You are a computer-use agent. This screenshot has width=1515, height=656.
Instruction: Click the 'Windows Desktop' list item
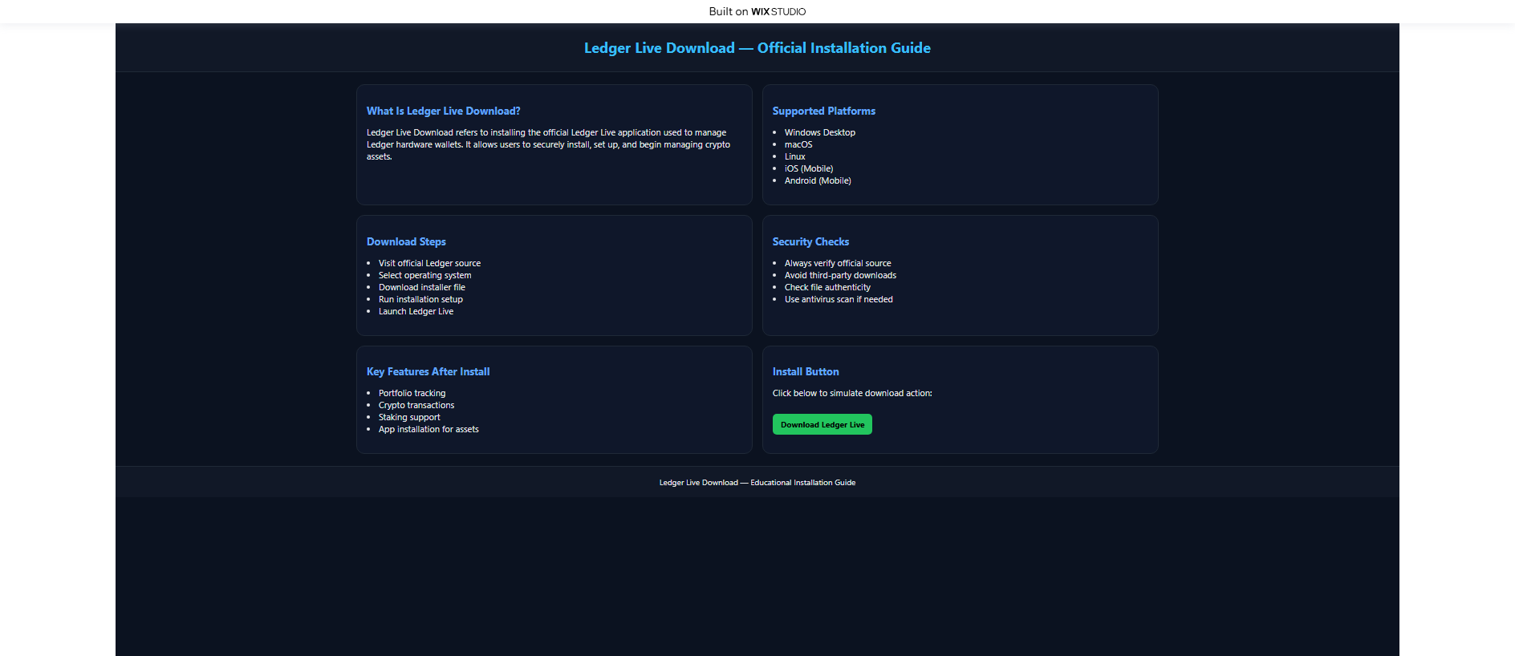pos(819,132)
